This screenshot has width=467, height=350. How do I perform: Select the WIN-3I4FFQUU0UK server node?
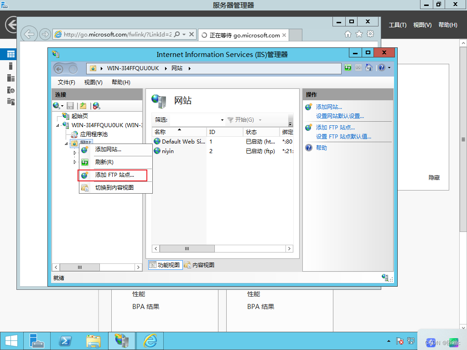(107, 125)
